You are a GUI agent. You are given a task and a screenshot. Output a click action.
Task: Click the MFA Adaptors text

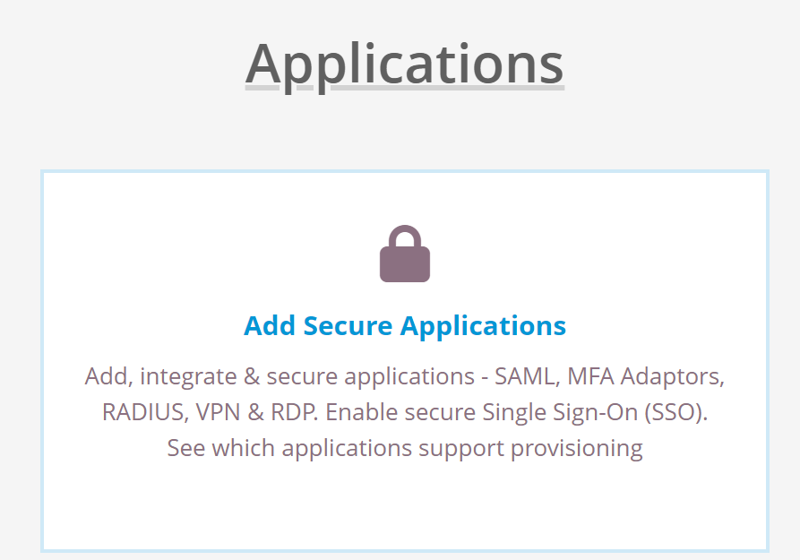[645, 376]
